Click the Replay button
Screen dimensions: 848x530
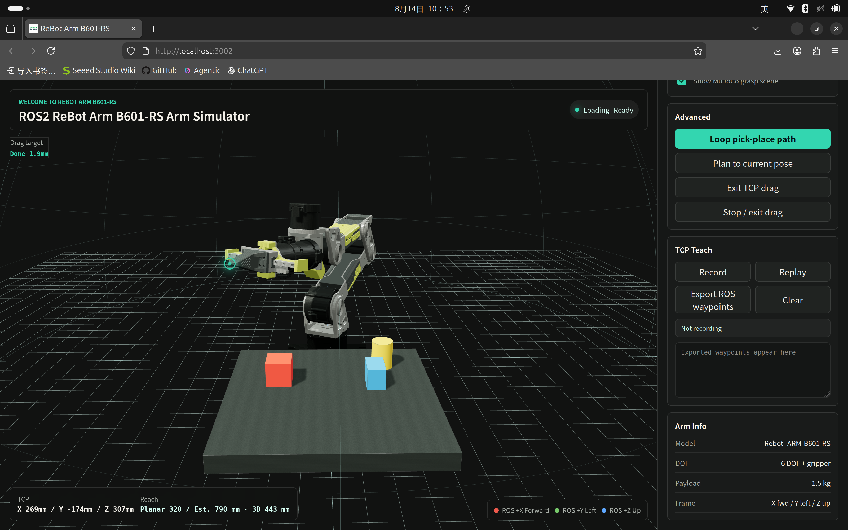click(x=792, y=272)
